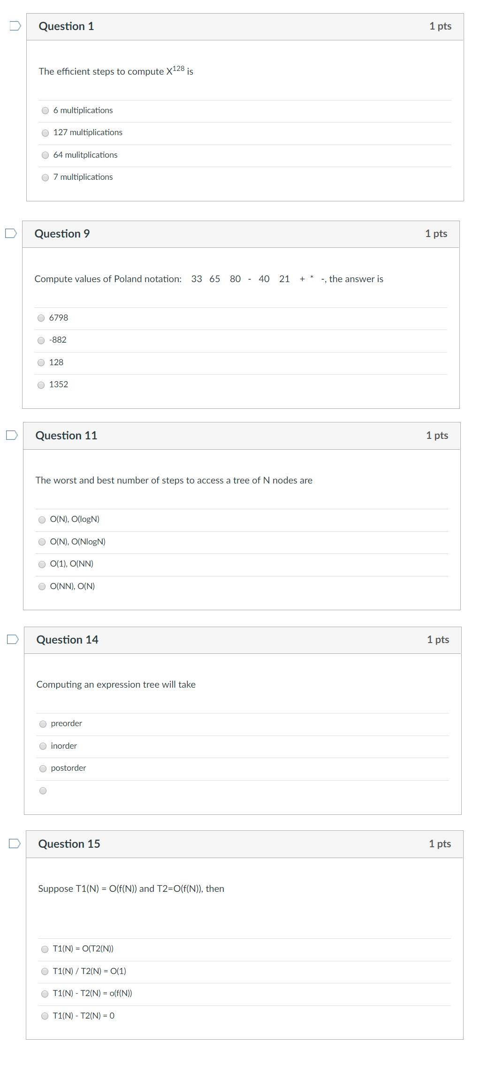Pick 'T1(N) = O(T2(N))' in Question 15

click(x=44, y=949)
